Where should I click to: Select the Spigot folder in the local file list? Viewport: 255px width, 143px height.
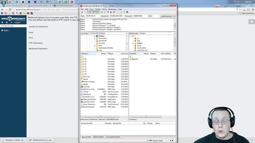point(85,84)
